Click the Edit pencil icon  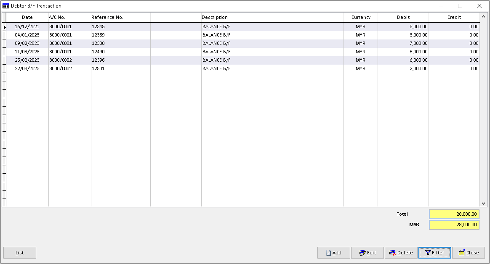362,253
